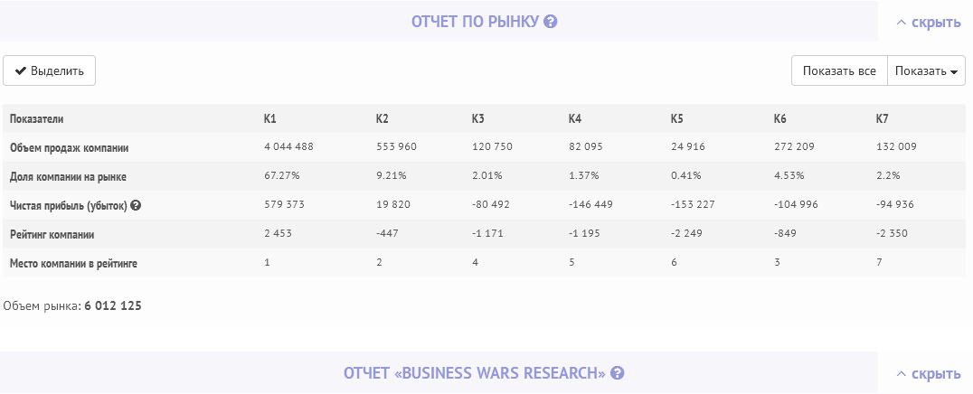Viewport: 973px width, 394px height.
Task: Click the K5 column header
Action: 677,118
